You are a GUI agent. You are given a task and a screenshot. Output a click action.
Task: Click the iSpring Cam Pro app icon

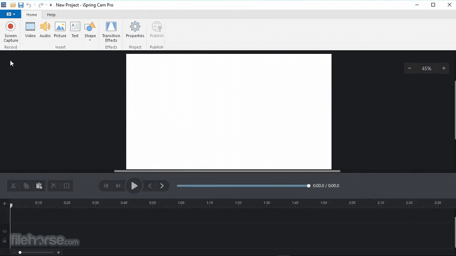tap(3, 5)
